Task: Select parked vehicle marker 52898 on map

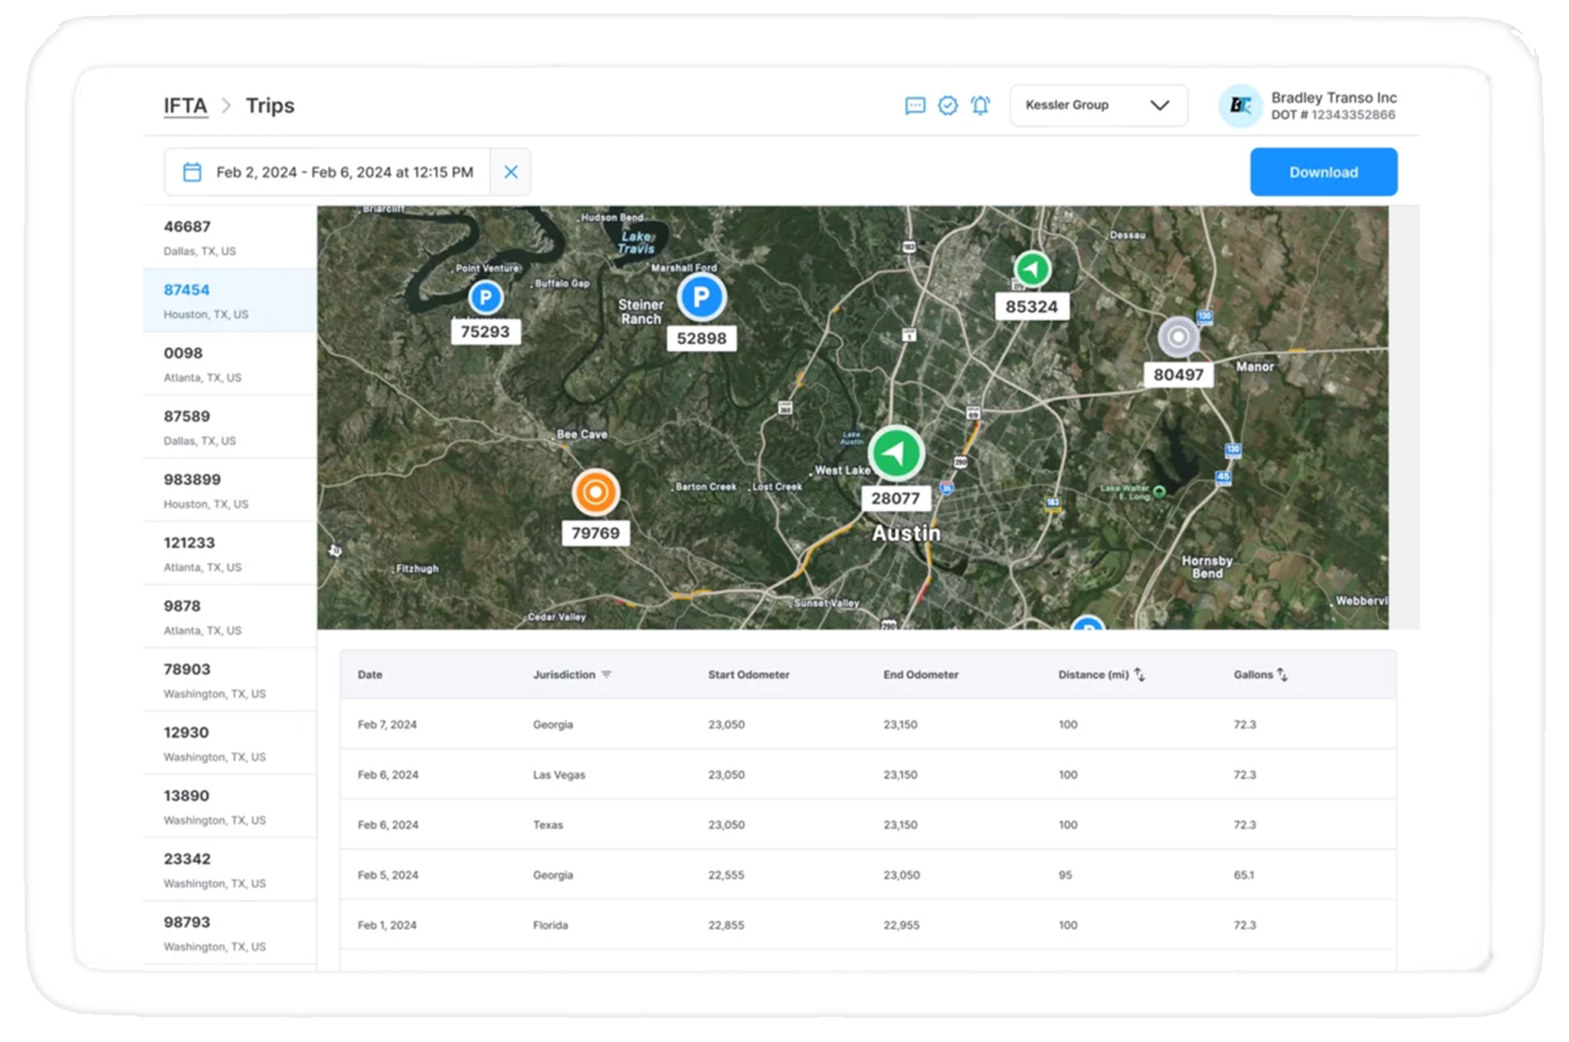Action: 701,297
